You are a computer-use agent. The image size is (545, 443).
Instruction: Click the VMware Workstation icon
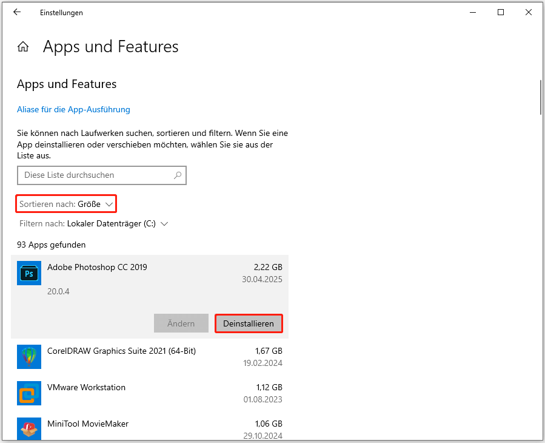[29, 393]
